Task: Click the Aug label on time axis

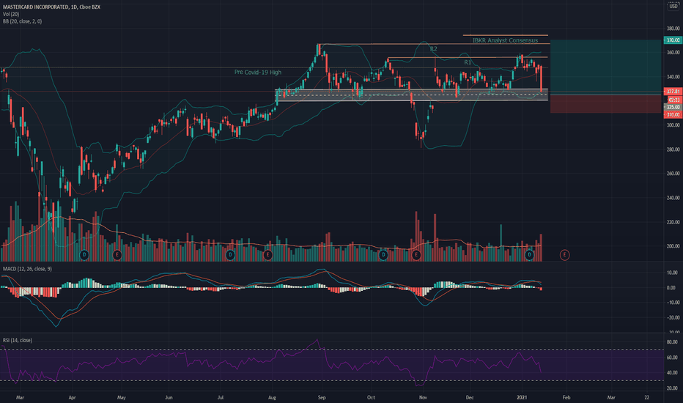Action: point(272,397)
